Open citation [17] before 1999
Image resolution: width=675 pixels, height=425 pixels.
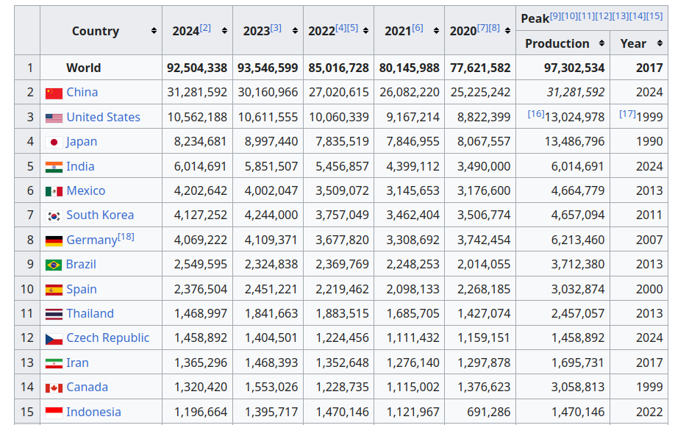click(628, 114)
